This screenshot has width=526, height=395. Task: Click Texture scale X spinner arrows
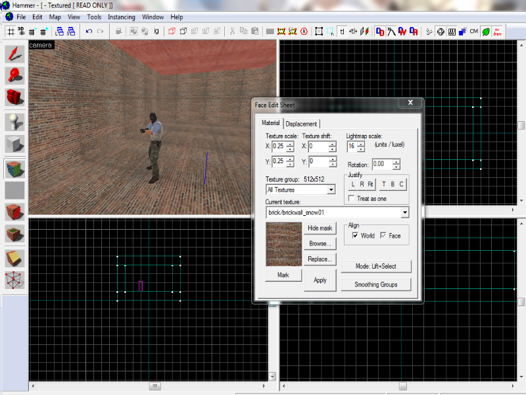tap(290, 146)
